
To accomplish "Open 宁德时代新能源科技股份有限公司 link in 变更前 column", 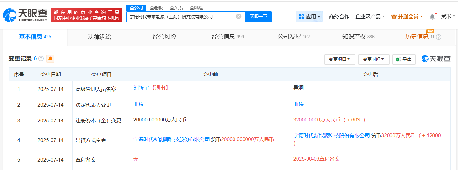I will [172, 139].
